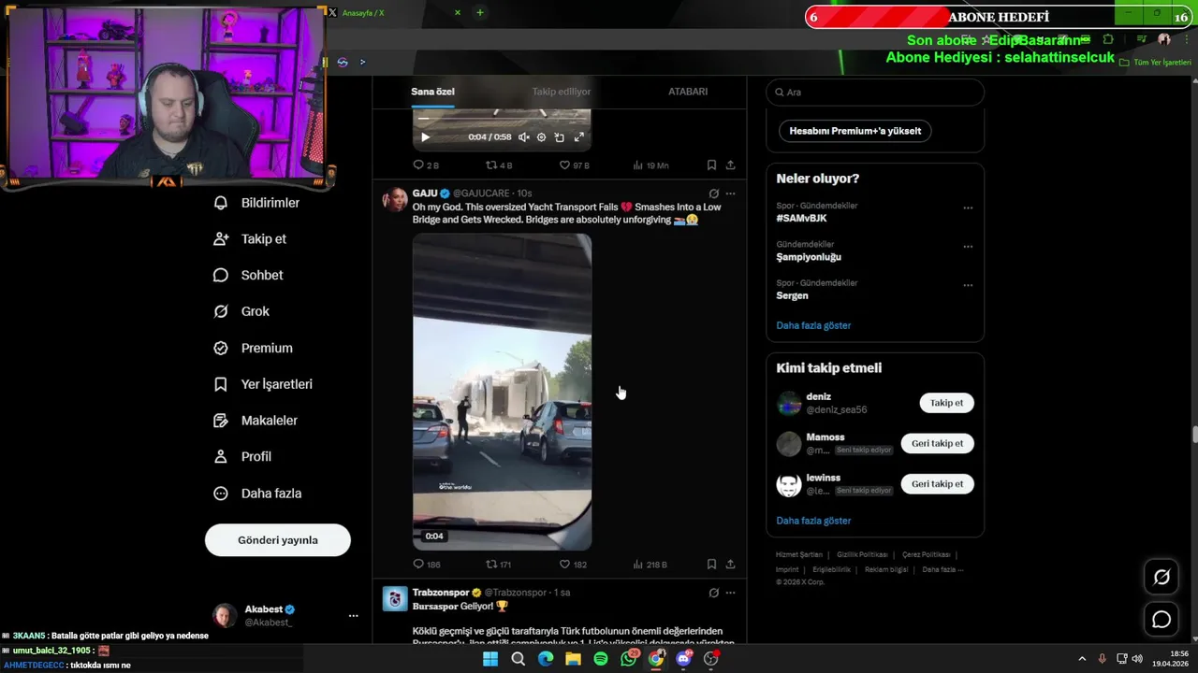Show more trends via Daha fazla göster
The height and width of the screenshot is (673, 1198).
click(813, 325)
